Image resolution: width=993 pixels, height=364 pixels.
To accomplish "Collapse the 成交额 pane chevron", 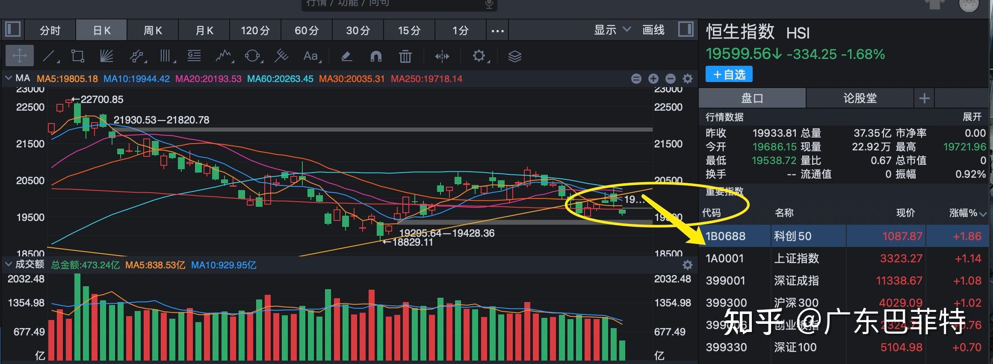I will tap(8, 264).
